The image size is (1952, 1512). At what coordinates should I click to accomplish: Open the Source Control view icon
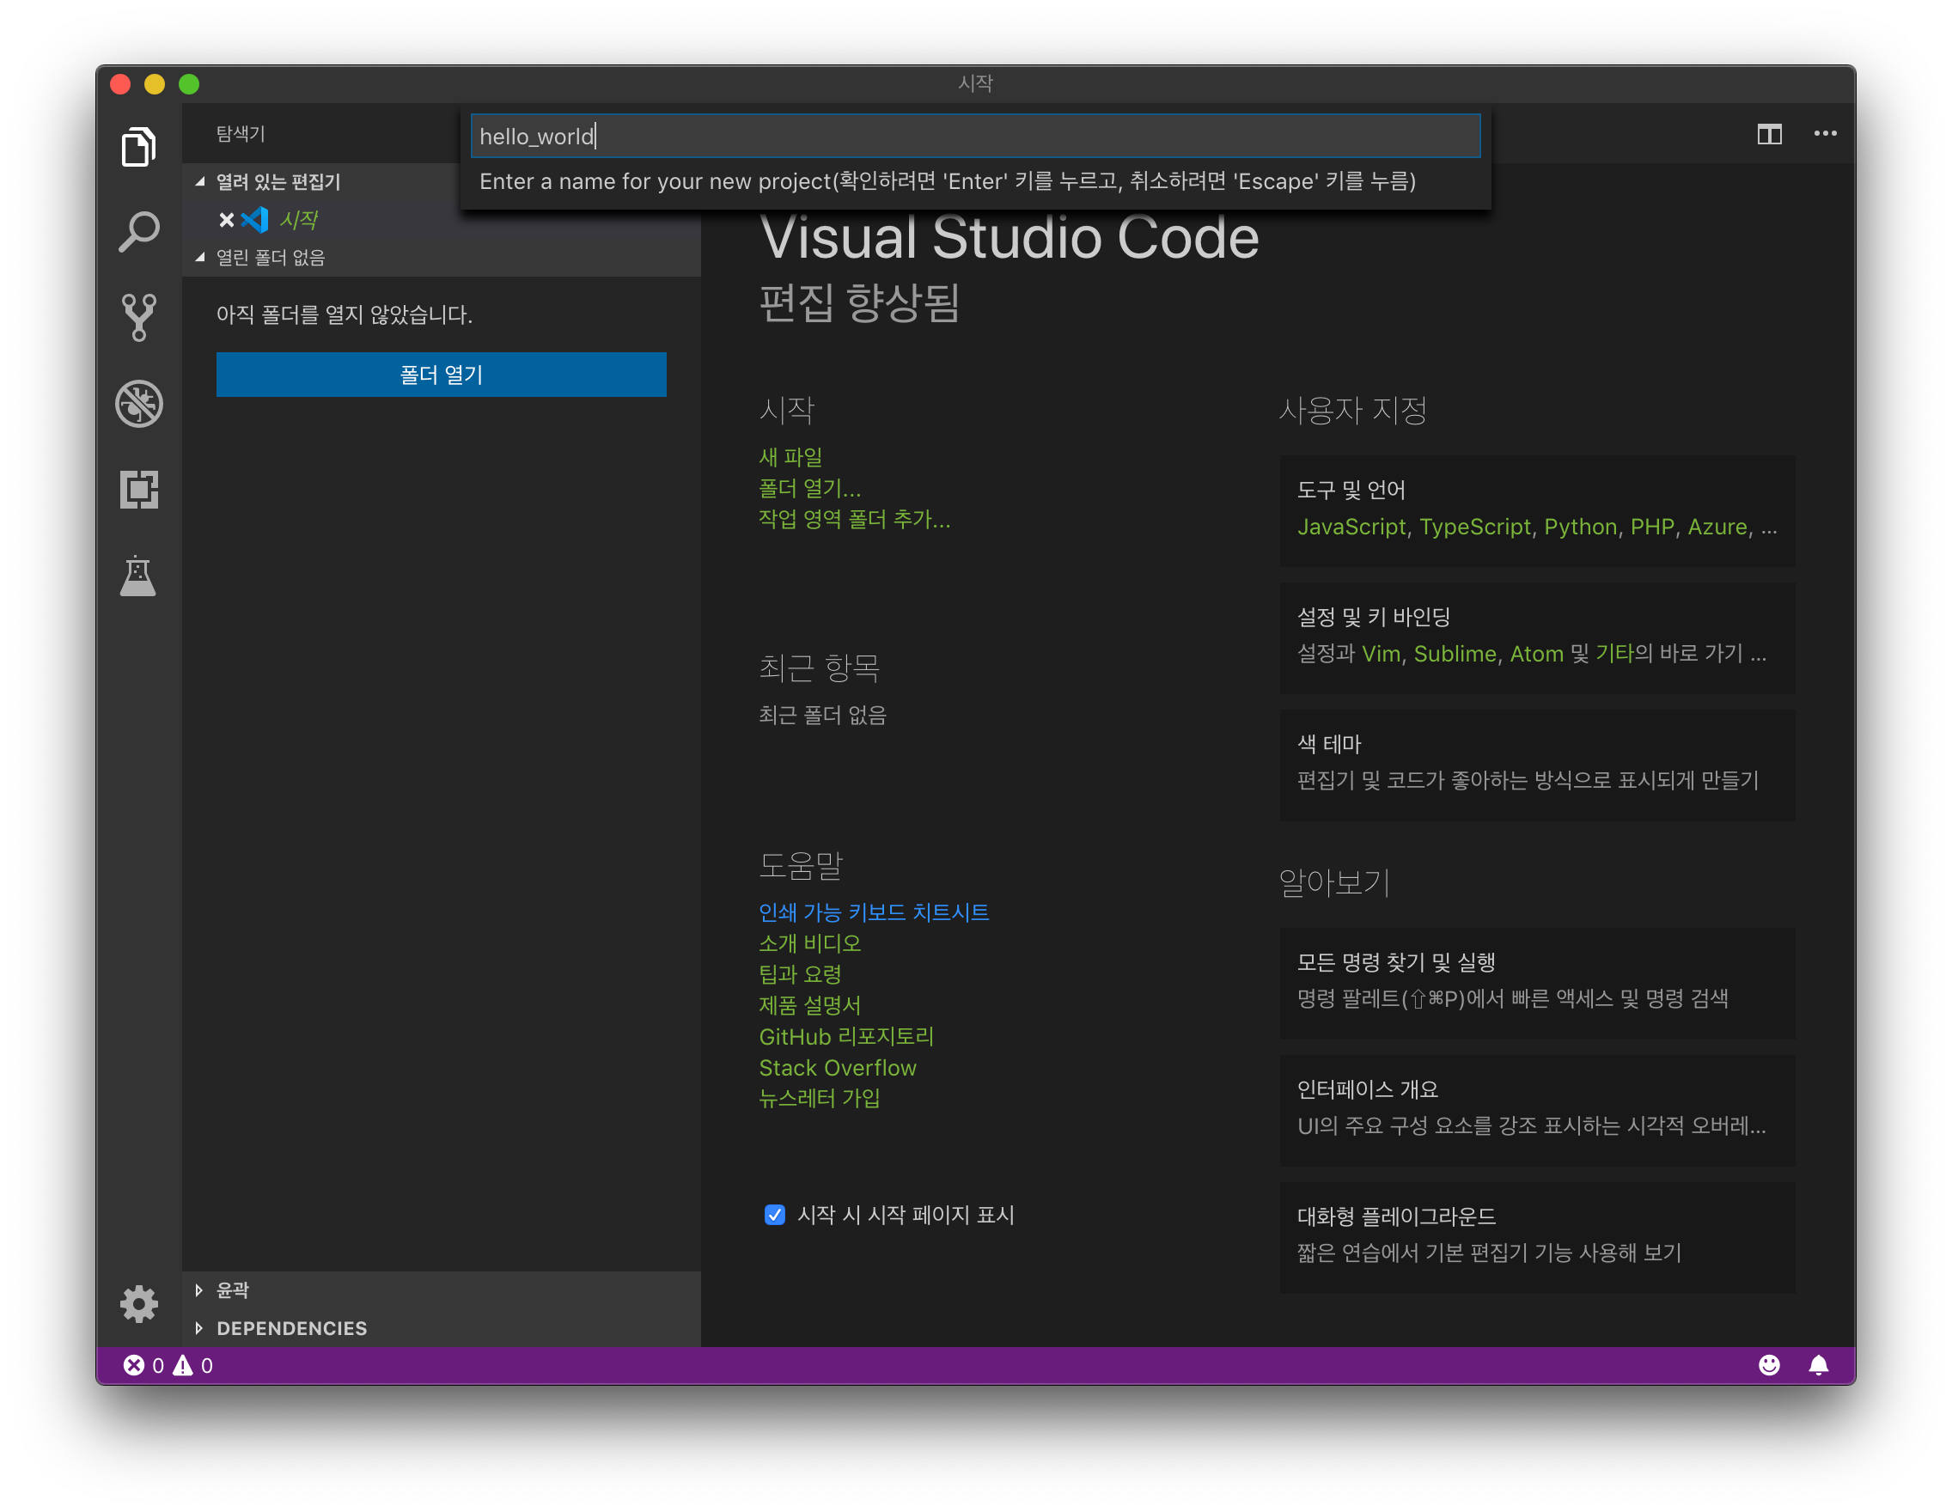(138, 317)
